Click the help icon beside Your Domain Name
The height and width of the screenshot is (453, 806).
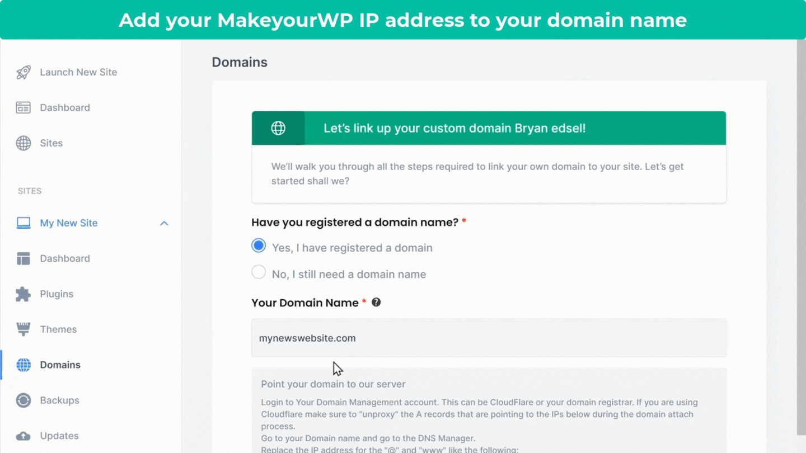click(x=376, y=302)
